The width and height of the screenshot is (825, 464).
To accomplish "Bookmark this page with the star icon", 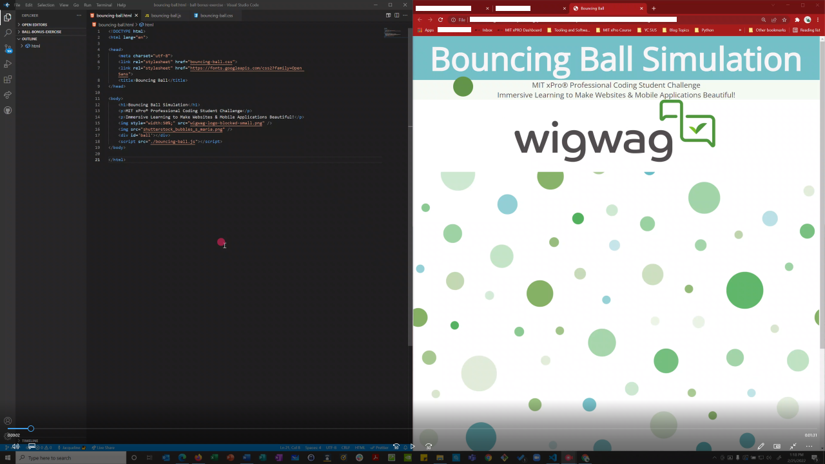I will pyautogui.click(x=784, y=20).
